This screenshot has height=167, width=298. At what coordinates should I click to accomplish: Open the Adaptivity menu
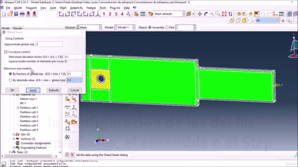pyautogui.click(x=76, y=8)
